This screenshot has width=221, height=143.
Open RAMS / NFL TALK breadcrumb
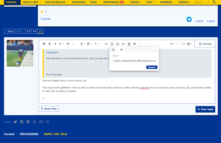click(55, 134)
